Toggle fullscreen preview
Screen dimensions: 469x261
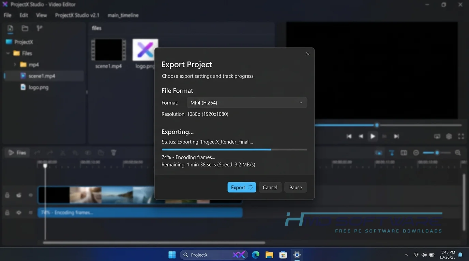(x=461, y=136)
